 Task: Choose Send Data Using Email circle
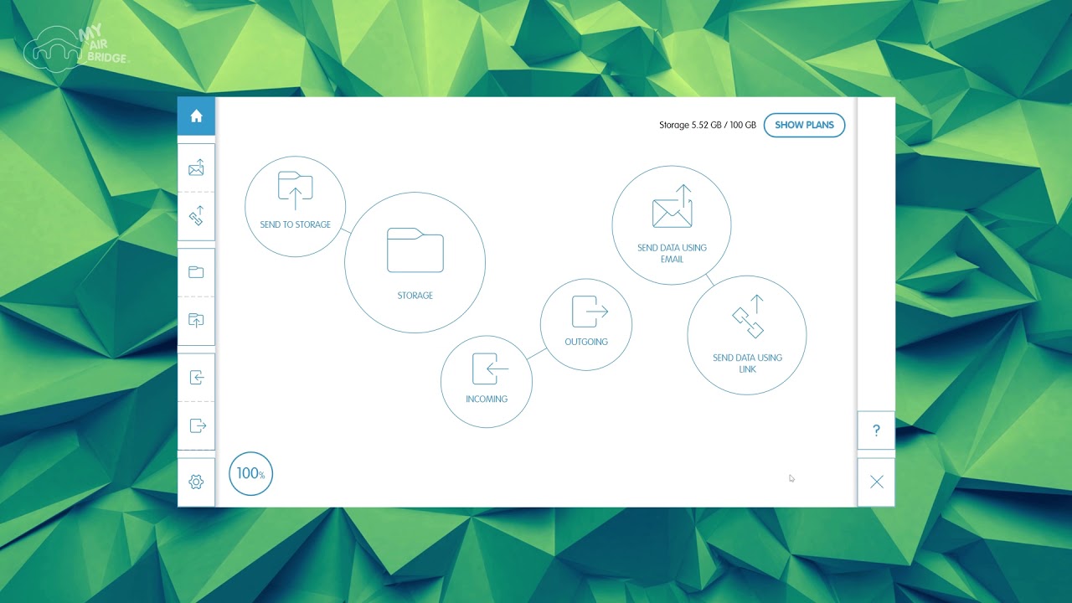[x=672, y=225]
